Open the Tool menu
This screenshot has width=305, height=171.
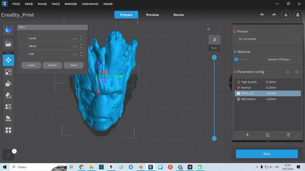point(56,4)
